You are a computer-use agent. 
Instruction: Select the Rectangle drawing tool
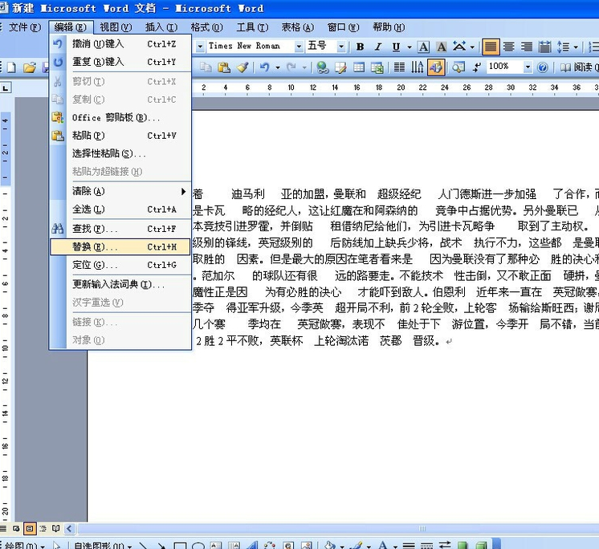[180, 546]
